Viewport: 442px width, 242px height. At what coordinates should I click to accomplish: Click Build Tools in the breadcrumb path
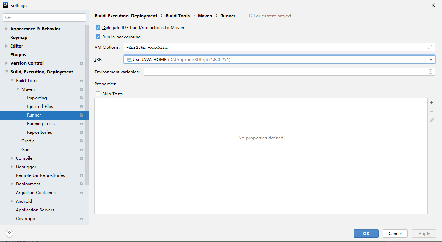(177, 16)
